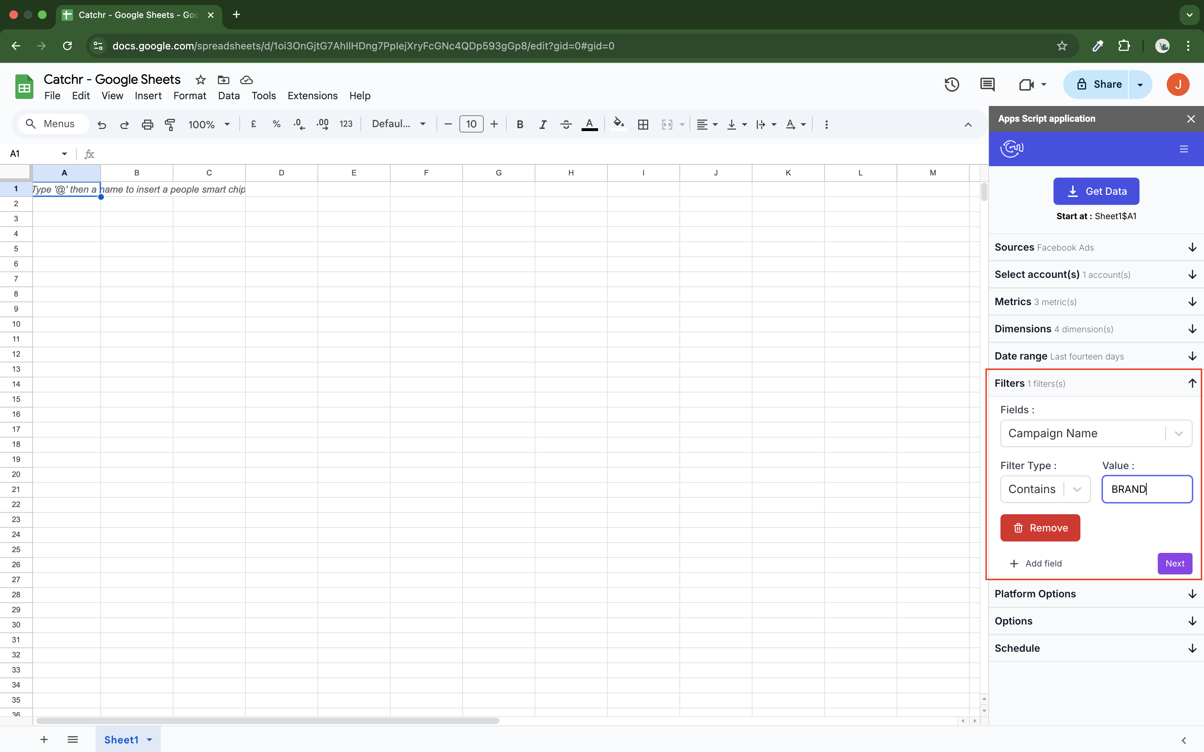The width and height of the screenshot is (1204, 752).
Task: Open vertical align dropdown
Action: tap(737, 124)
